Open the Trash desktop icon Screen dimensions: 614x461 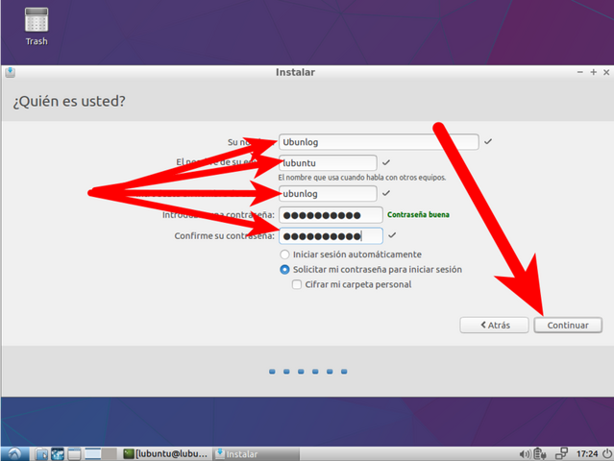(37, 27)
